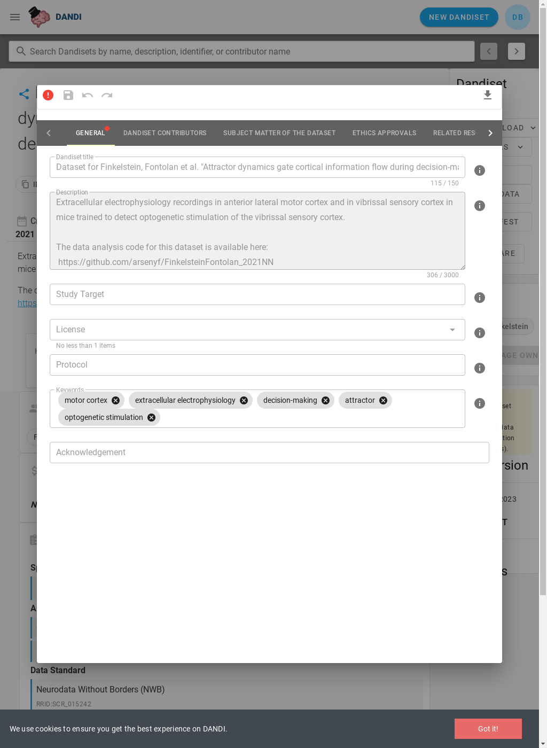Click the Dandiset title input
The image size is (547, 748).
pos(257,167)
